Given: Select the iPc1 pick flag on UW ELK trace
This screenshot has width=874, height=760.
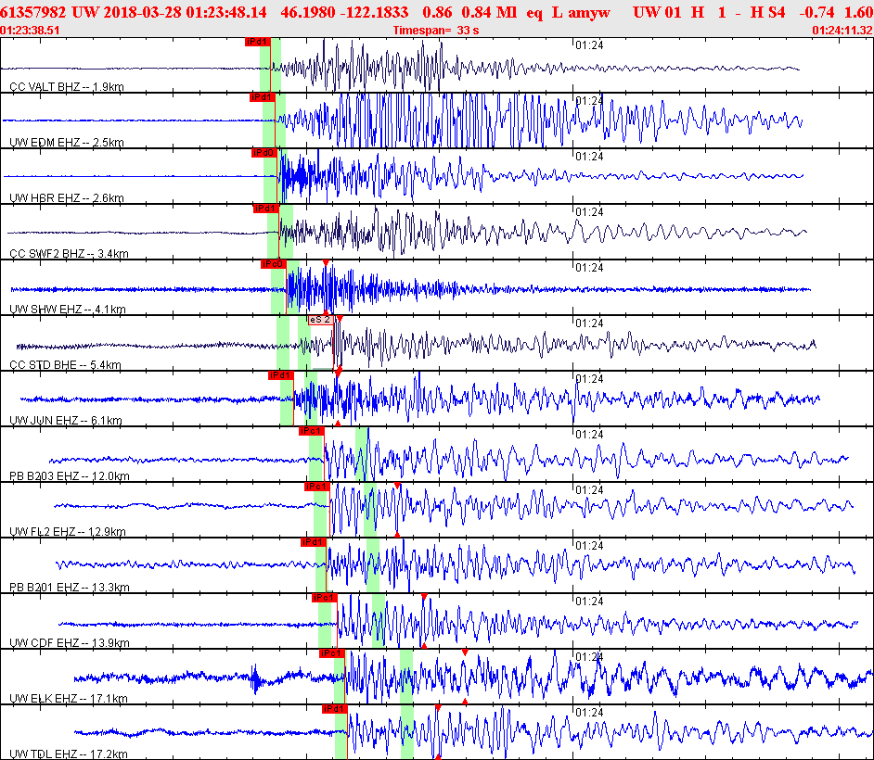Looking at the screenshot, I should tap(332, 653).
